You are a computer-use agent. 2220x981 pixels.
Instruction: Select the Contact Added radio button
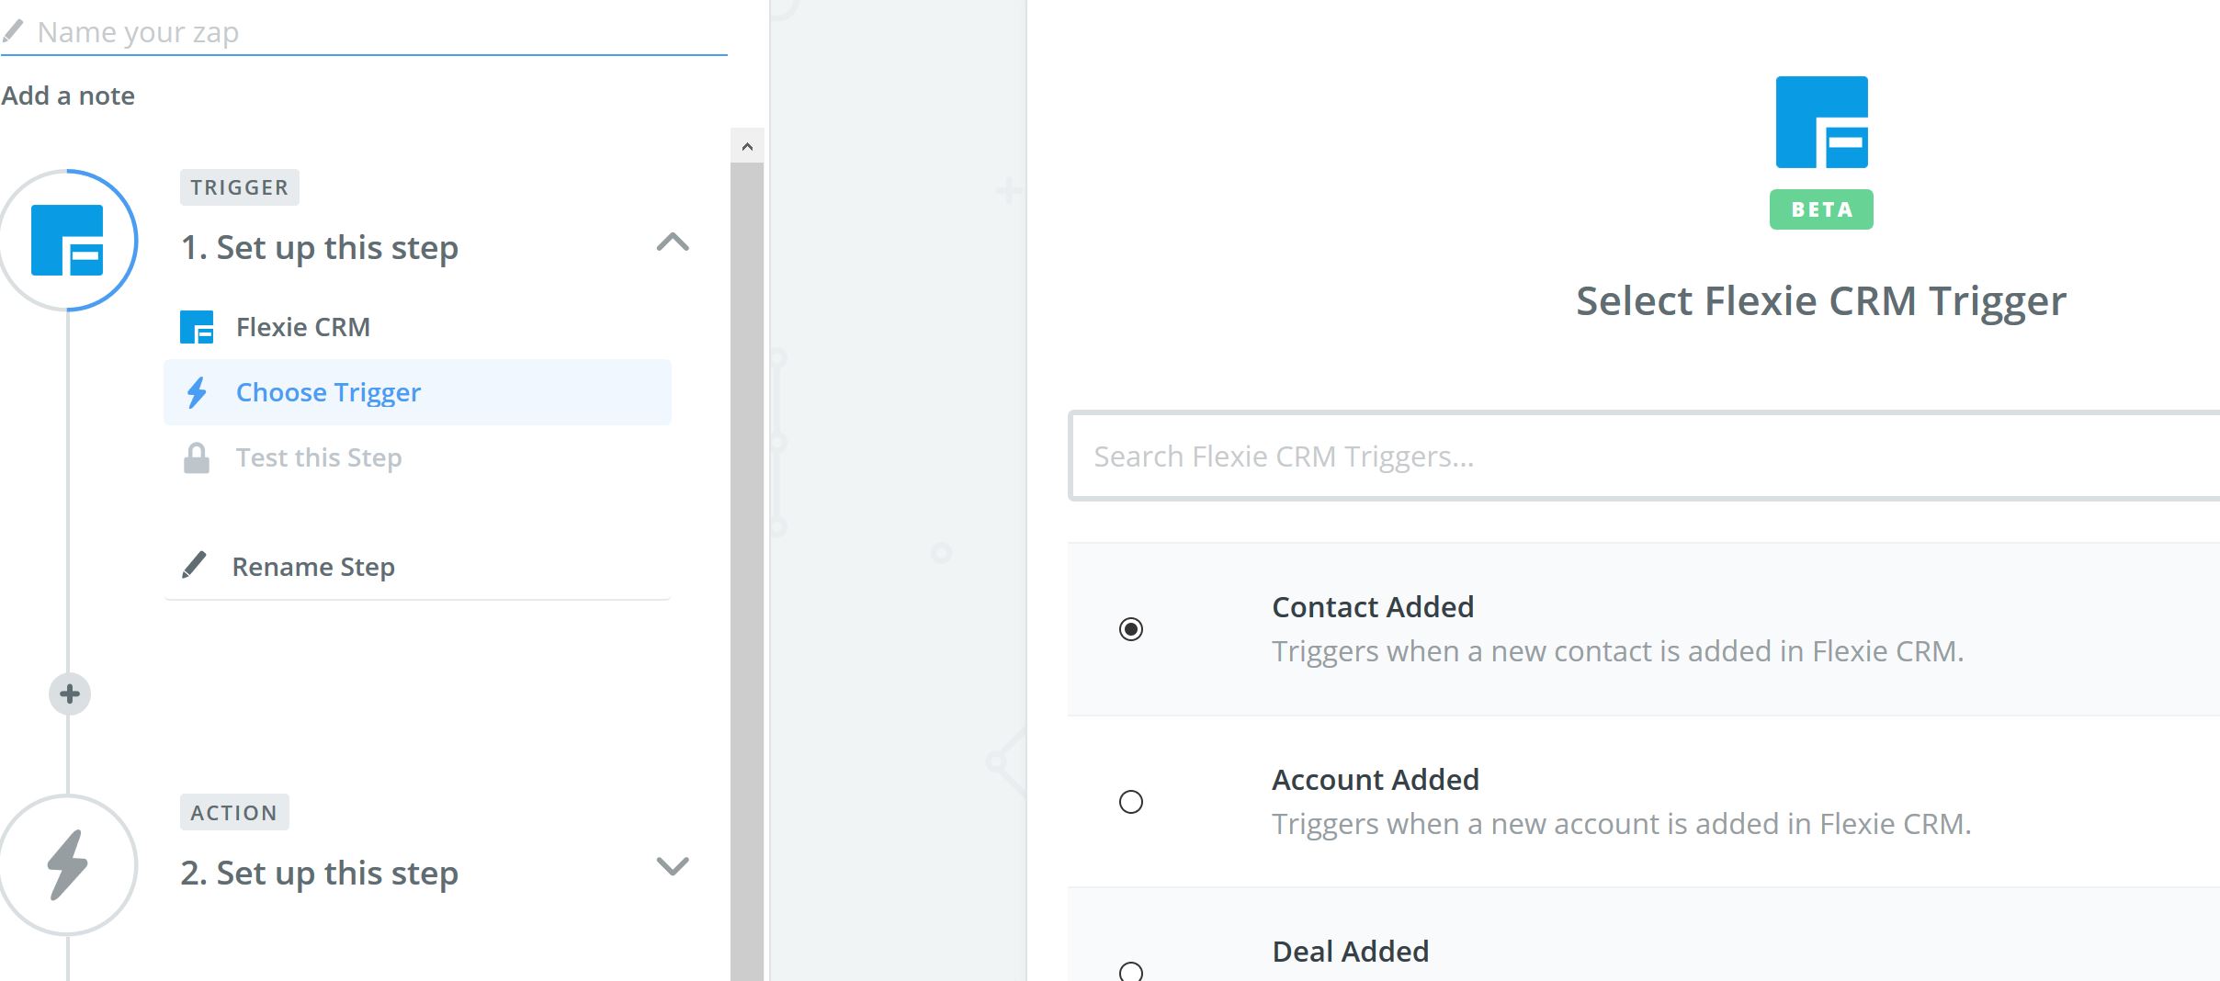pos(1131,629)
